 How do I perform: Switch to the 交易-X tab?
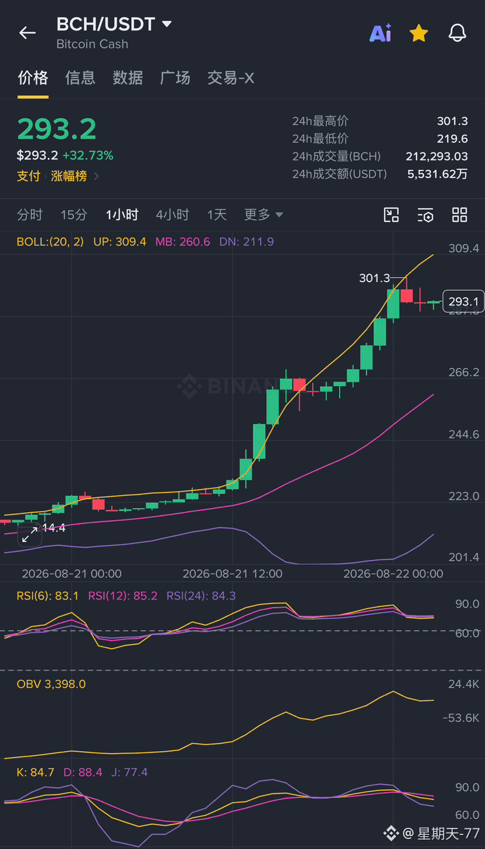[x=231, y=77]
